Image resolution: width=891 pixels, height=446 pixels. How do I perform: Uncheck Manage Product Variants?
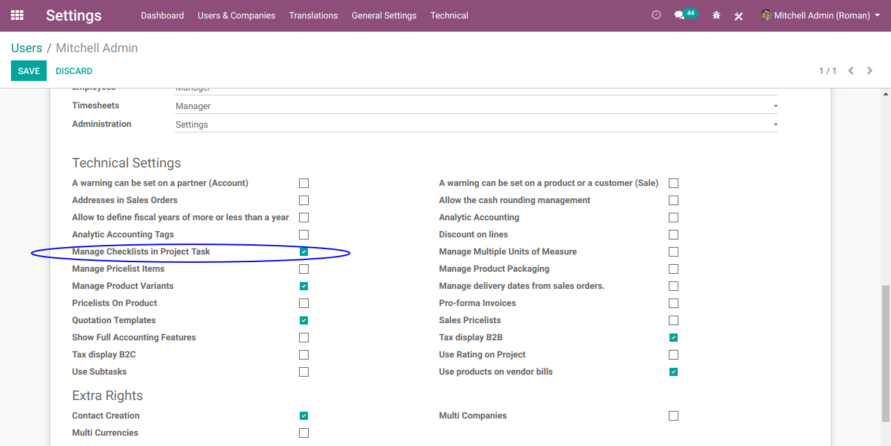click(304, 286)
